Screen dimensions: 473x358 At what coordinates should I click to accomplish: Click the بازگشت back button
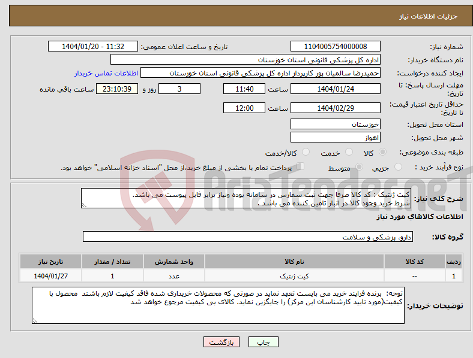(x=221, y=342)
